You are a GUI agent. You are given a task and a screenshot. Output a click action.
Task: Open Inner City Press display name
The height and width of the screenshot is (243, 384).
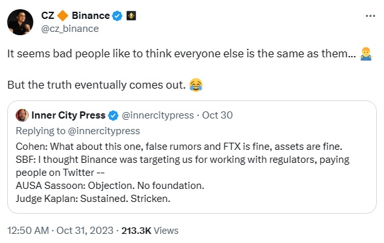click(69, 115)
